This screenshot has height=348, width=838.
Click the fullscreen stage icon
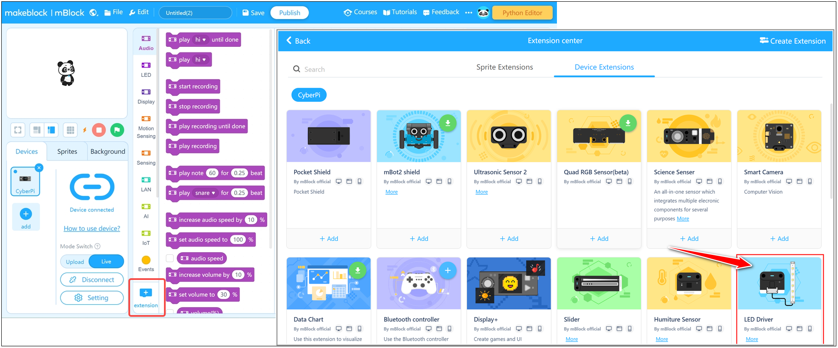click(x=18, y=130)
